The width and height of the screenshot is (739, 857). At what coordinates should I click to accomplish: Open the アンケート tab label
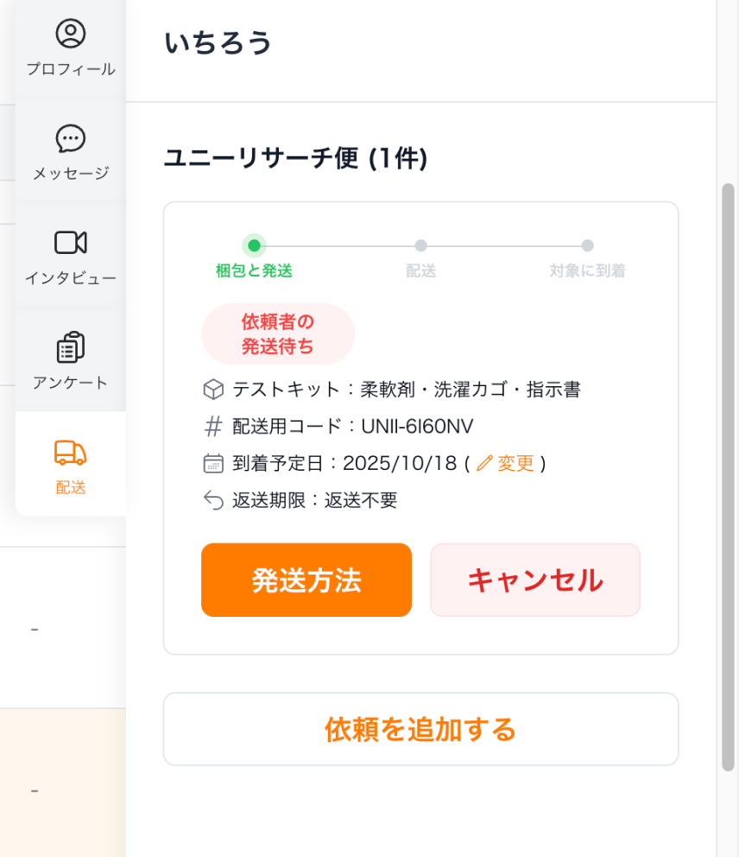(x=71, y=383)
